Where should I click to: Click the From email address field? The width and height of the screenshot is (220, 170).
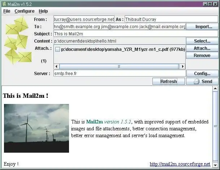pos(84,19)
